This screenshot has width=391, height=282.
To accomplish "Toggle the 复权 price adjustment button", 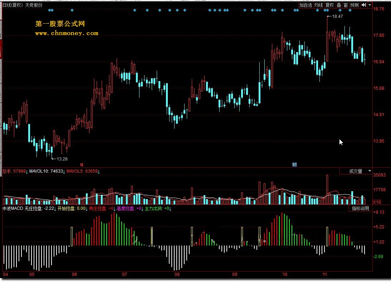I will click(x=330, y=5).
